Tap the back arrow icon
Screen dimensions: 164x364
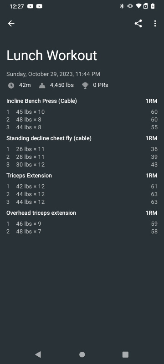click(11, 24)
